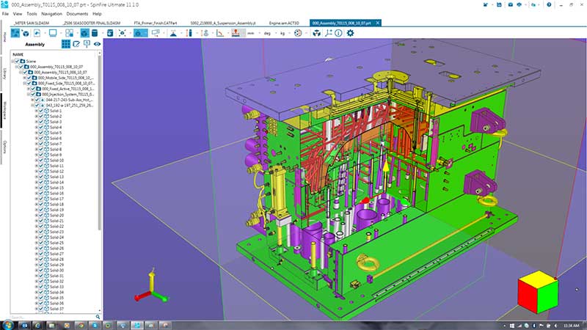
Task: Select the cylinder shape icon in the toolbar
Action: (95, 33)
